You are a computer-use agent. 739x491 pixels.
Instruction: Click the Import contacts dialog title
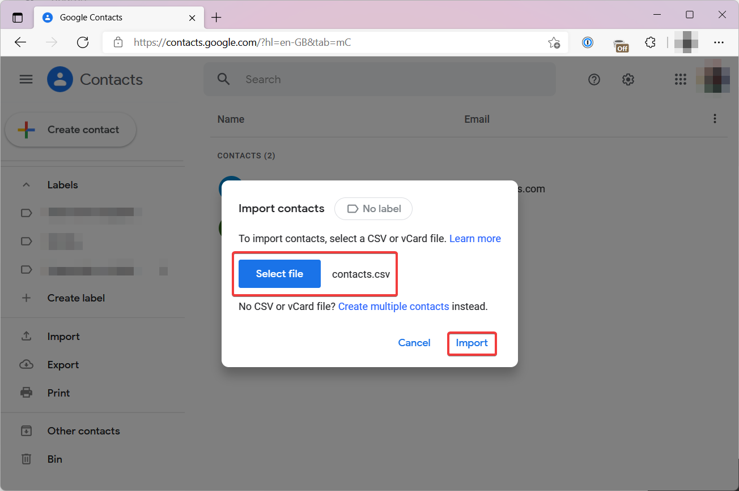click(x=281, y=209)
